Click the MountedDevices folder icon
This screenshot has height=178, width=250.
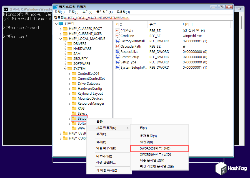[74, 98]
